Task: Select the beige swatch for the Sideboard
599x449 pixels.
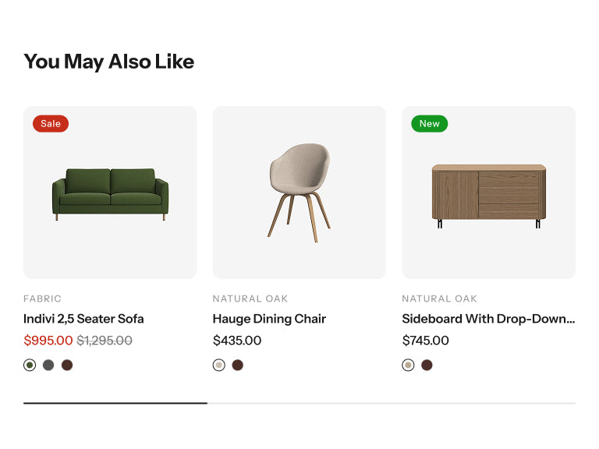Action: click(408, 365)
